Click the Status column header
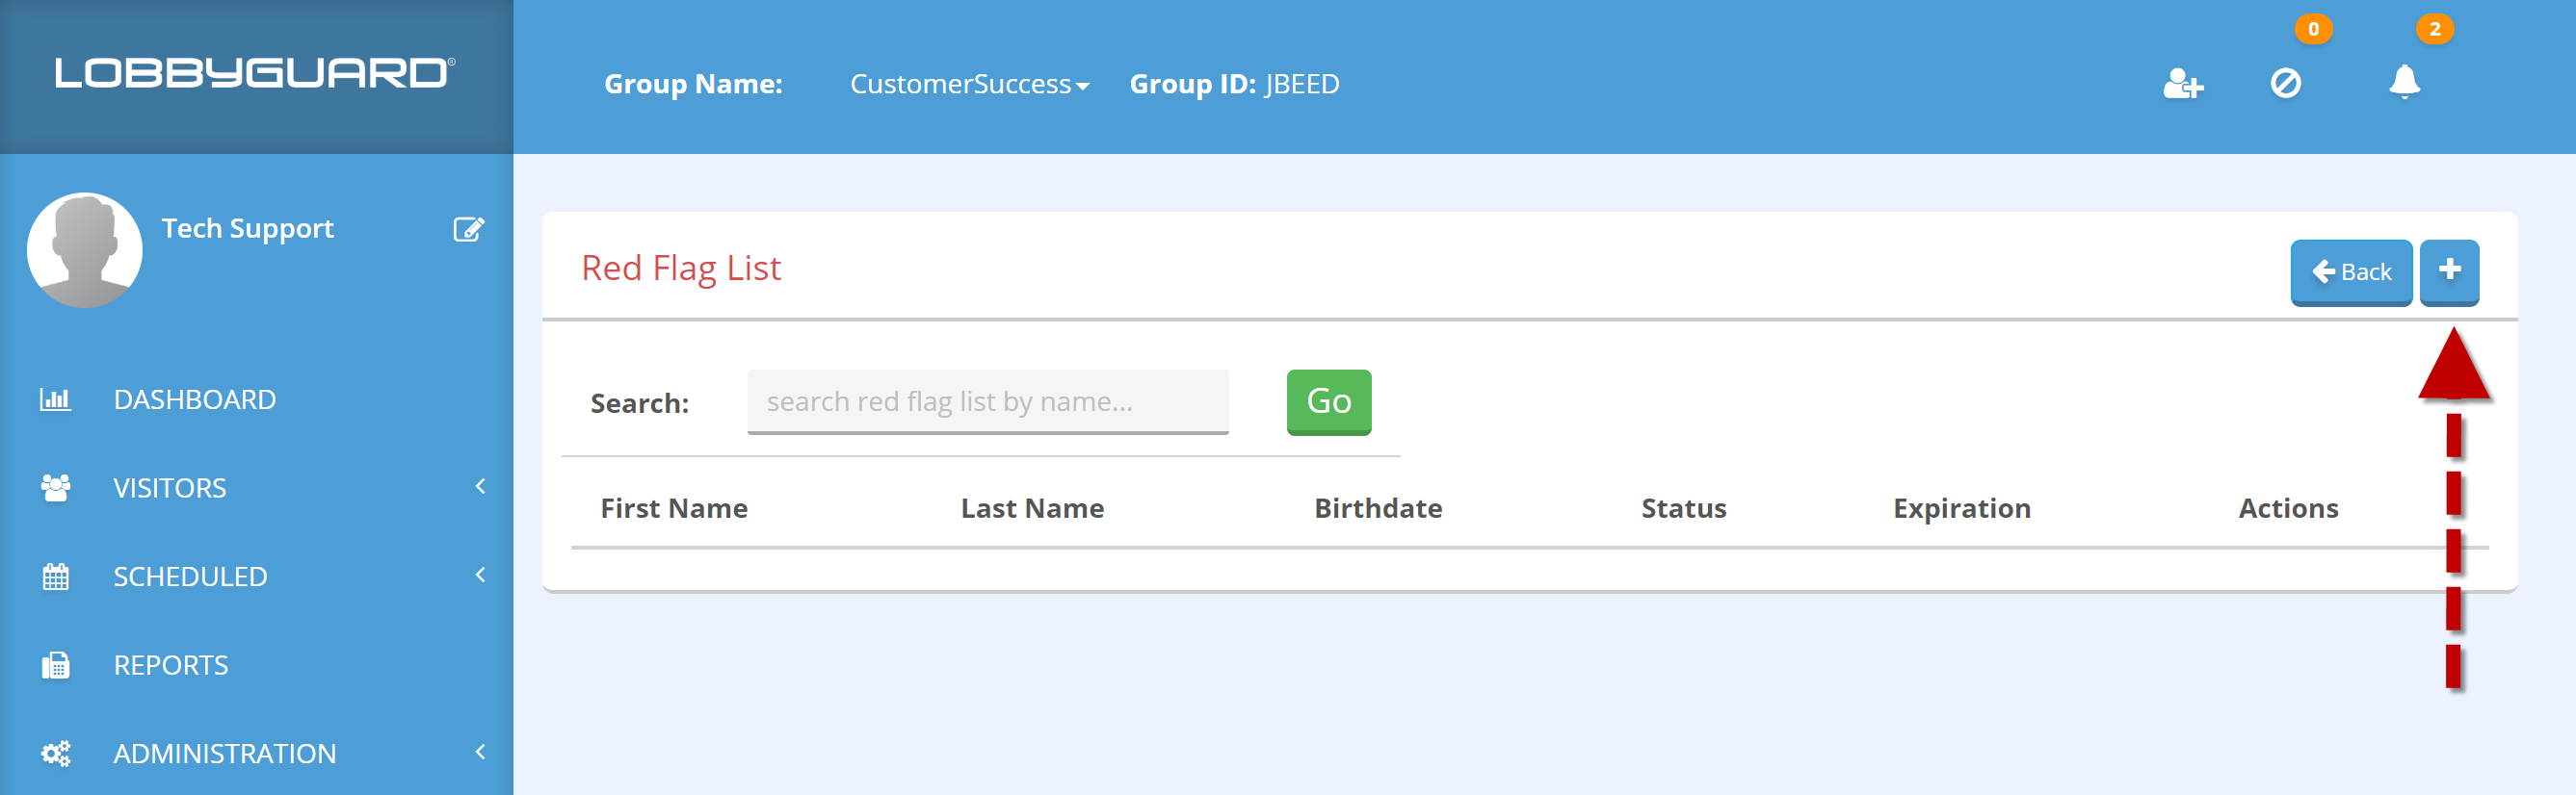This screenshot has height=795, width=2576. tap(1684, 508)
